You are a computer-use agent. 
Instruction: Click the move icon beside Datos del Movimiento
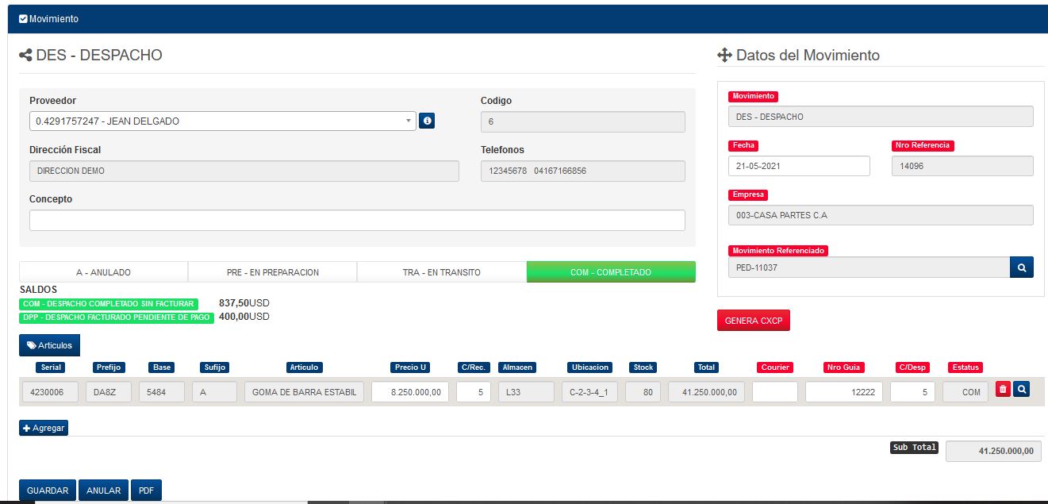(x=724, y=56)
